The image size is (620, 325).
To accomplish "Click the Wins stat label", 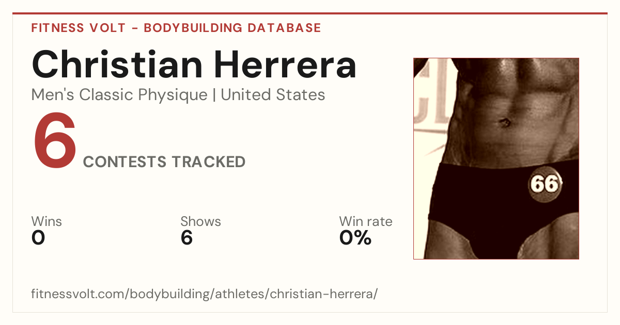I will coord(47,222).
